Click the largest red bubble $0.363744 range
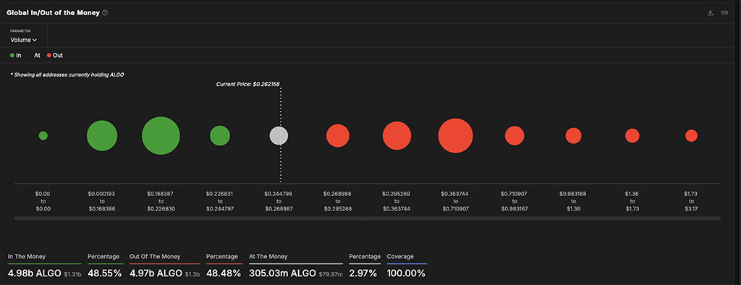Viewport: 741px width, 285px height. [x=456, y=136]
